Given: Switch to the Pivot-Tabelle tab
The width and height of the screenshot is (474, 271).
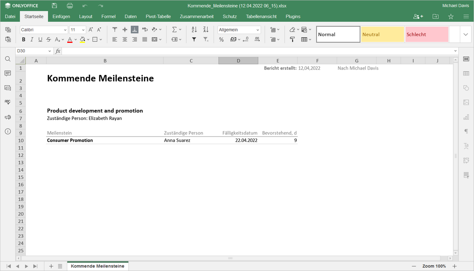Looking at the screenshot, I should 158,16.
